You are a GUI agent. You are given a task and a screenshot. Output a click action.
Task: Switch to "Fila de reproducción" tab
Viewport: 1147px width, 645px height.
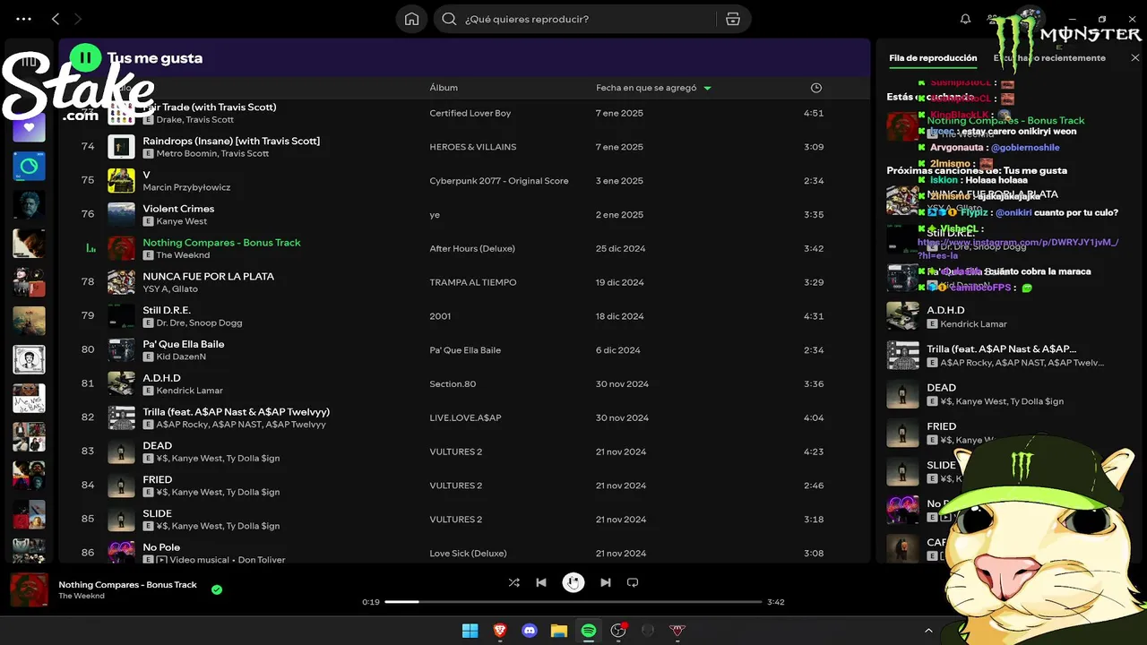pyautogui.click(x=933, y=58)
